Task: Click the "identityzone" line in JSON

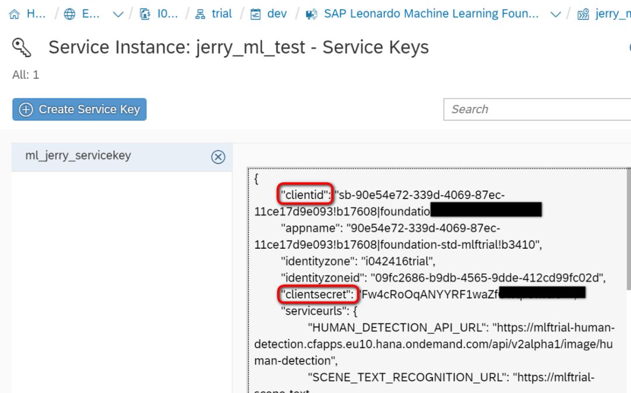Action: [358, 262]
